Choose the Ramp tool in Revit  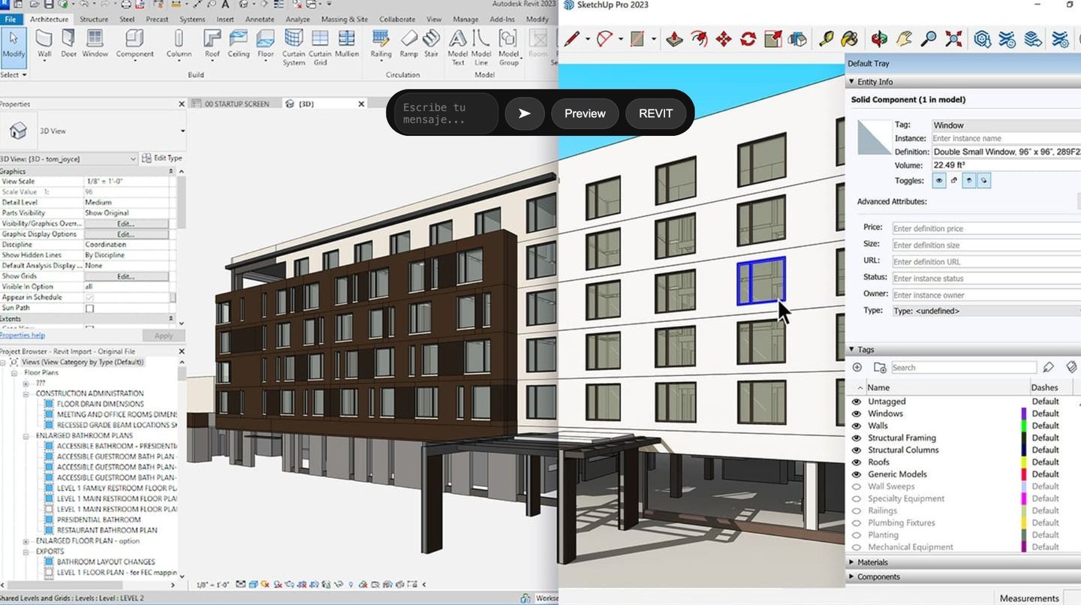pyautogui.click(x=408, y=43)
